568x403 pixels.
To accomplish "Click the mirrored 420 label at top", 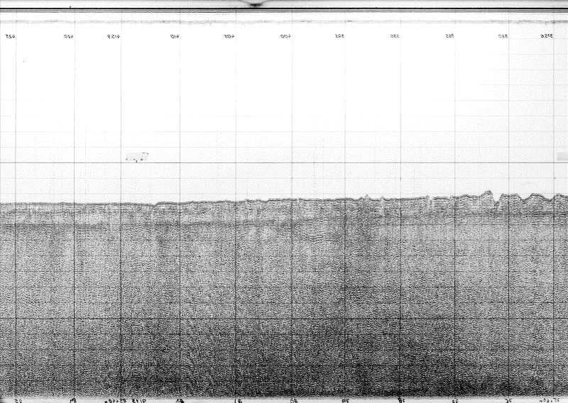I will click(x=69, y=35).
